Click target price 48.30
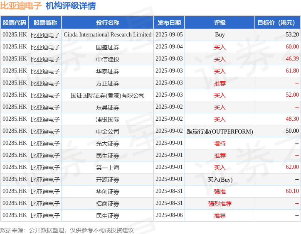 pos(292,119)
